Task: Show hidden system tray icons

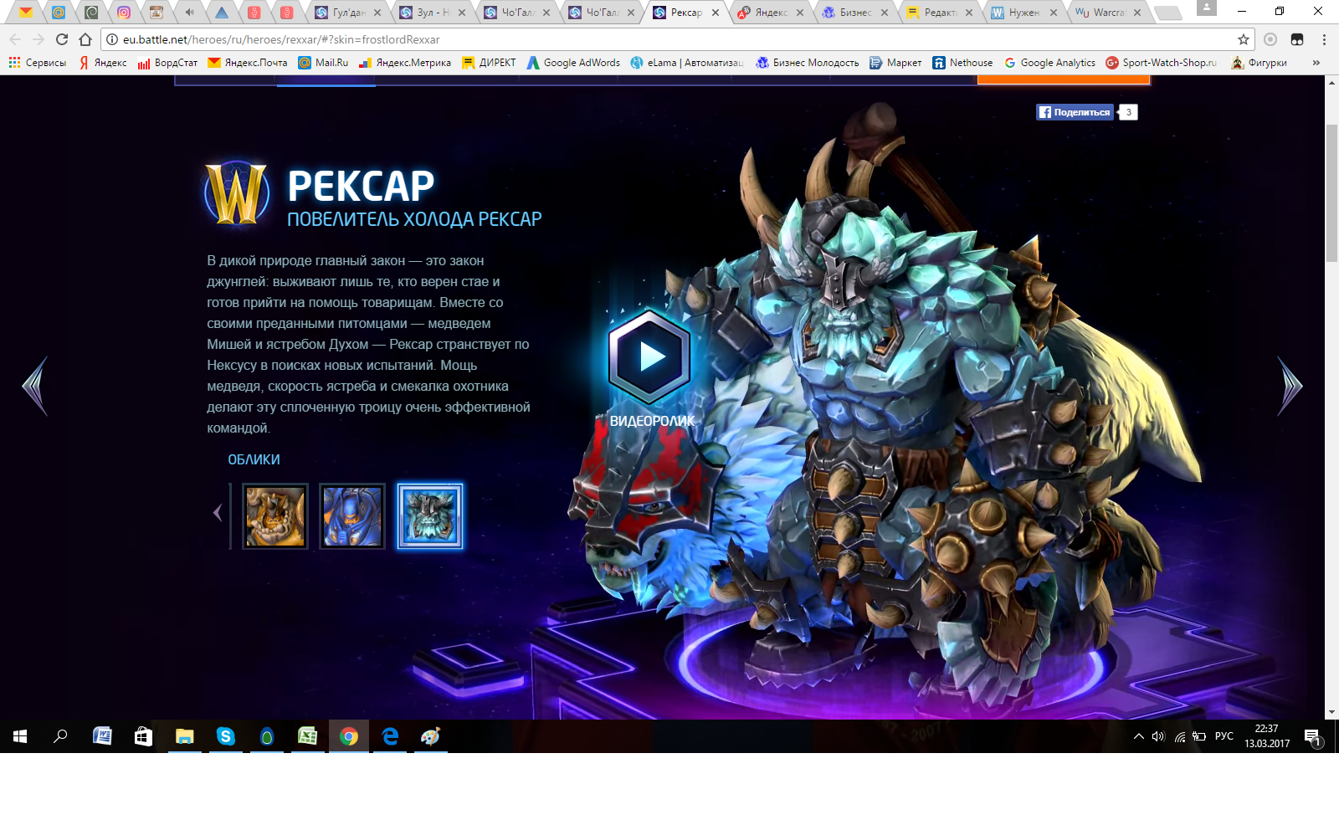Action: click(1138, 736)
